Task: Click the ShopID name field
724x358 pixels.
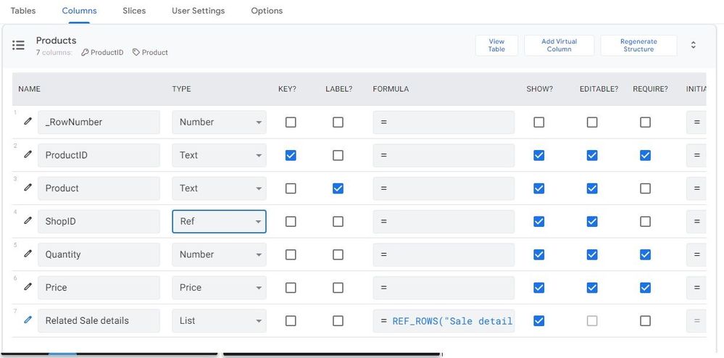Action: pos(99,221)
